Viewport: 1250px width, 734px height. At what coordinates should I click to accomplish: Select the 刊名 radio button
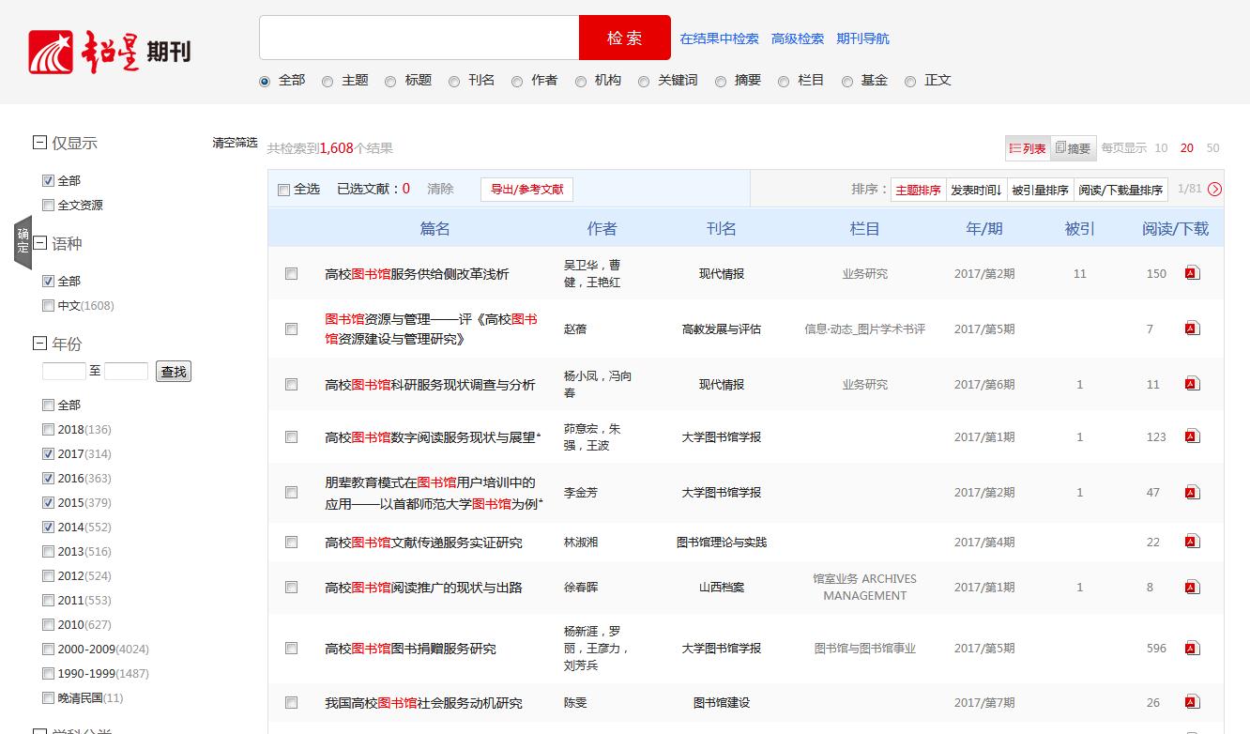point(454,82)
